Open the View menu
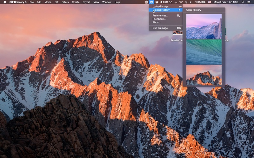Viewport: 254px width, 158px height. tap(96, 2)
